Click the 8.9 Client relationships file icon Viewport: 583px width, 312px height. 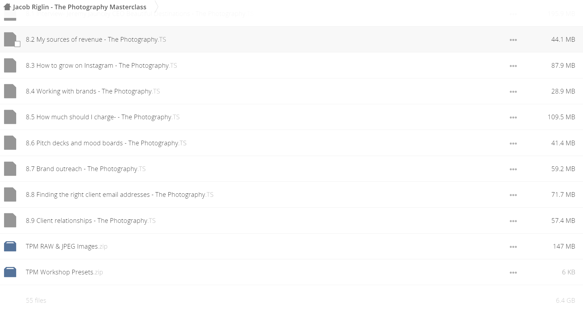(x=10, y=220)
